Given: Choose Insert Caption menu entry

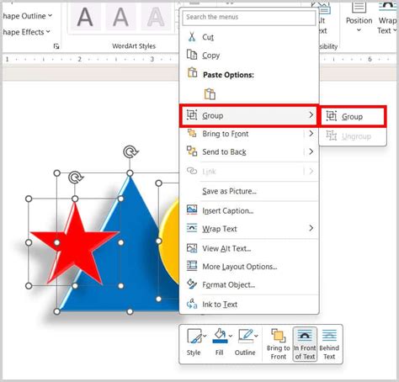Looking at the screenshot, I should click(248, 210).
